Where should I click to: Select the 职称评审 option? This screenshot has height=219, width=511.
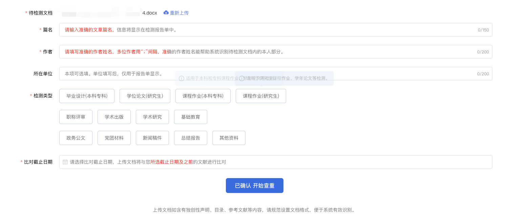click(76, 117)
